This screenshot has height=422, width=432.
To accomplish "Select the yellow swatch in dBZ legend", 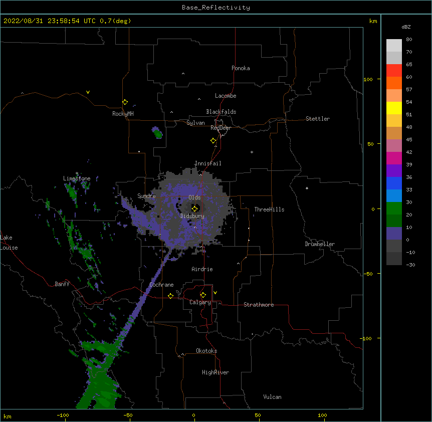I will point(394,108).
